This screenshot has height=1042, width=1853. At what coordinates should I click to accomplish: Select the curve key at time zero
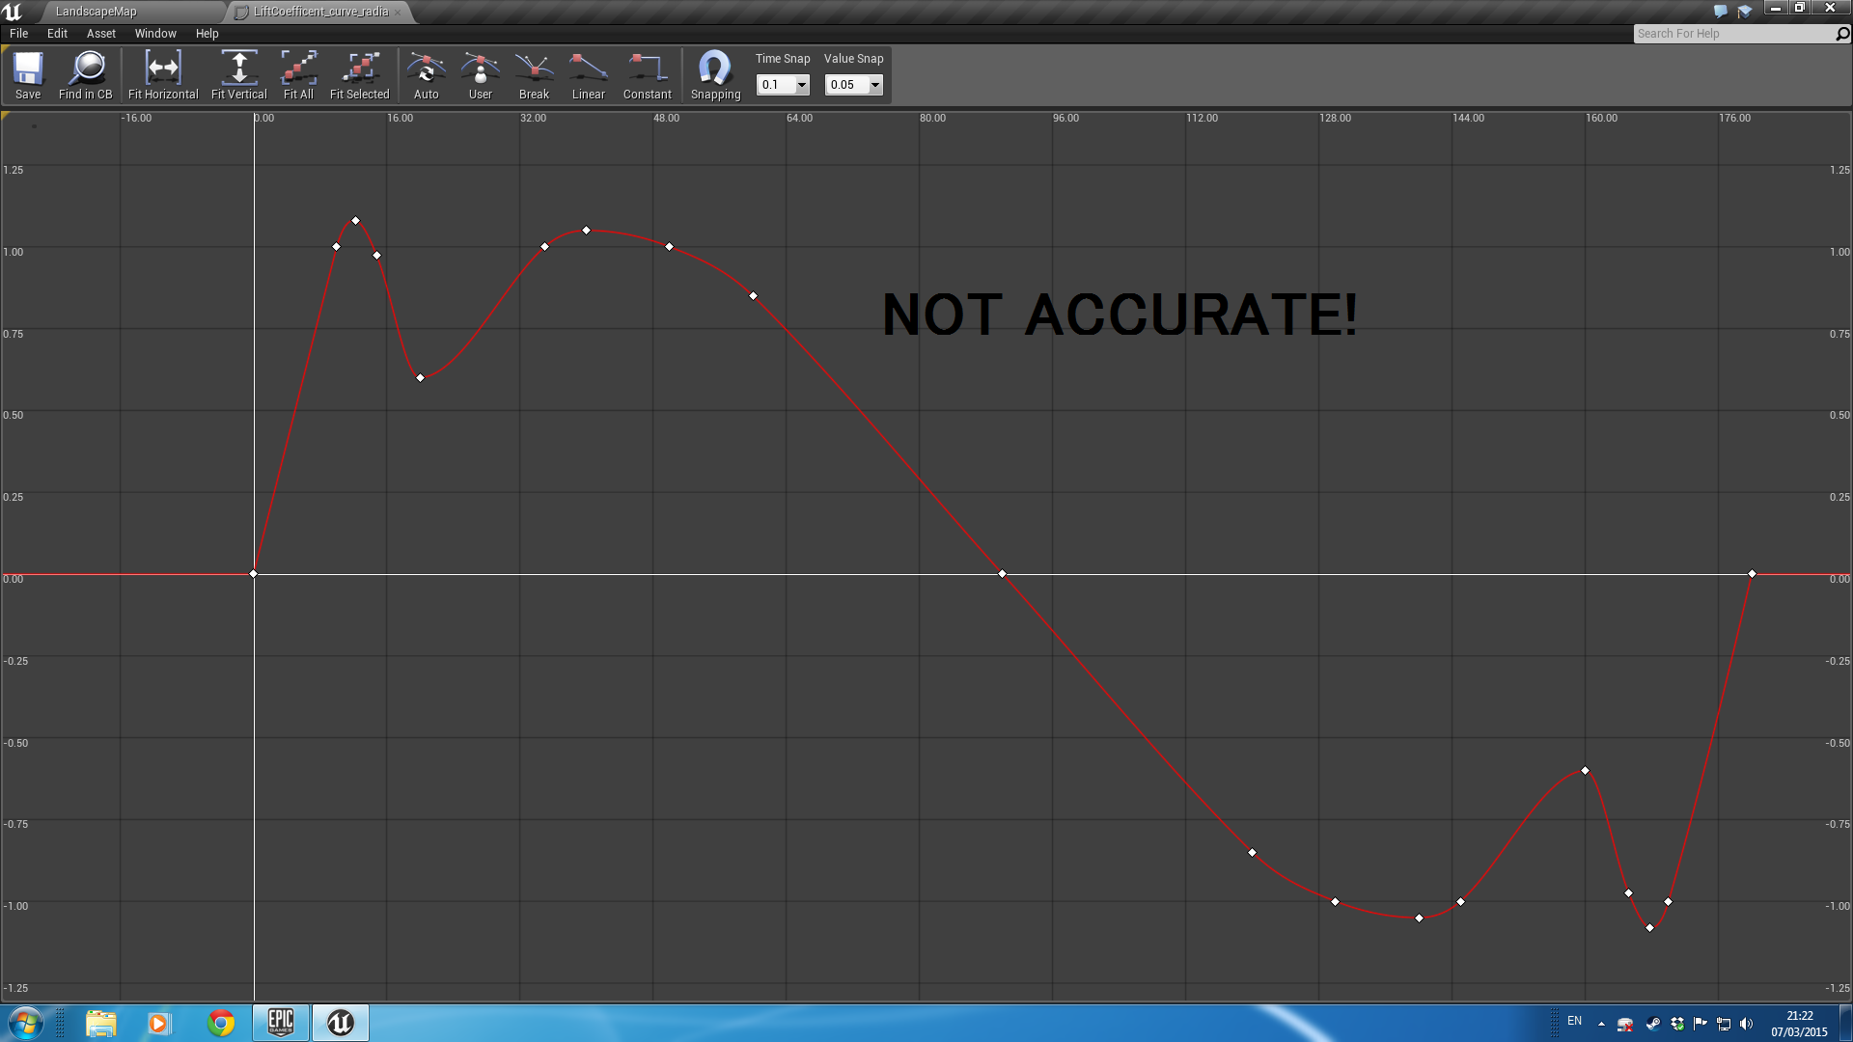coord(254,574)
